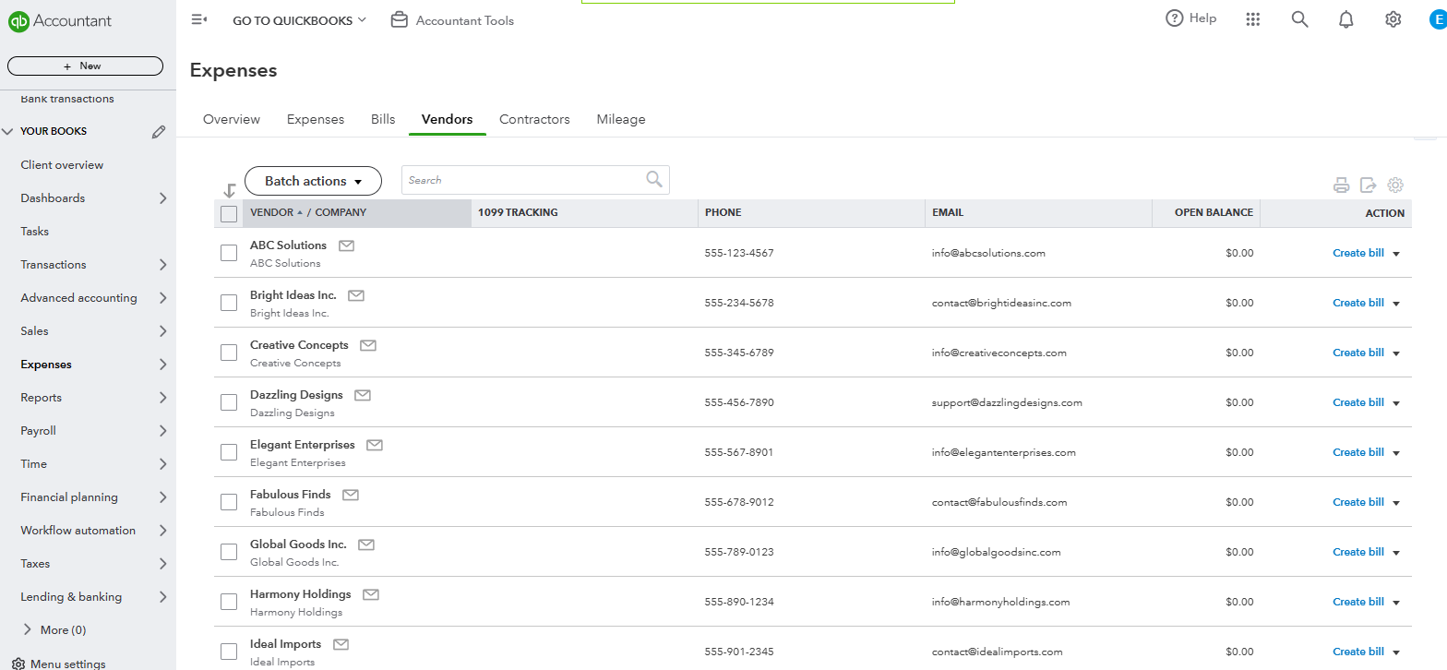Email Creative Concepts via envelope icon
The height and width of the screenshot is (670, 1447).
368,345
